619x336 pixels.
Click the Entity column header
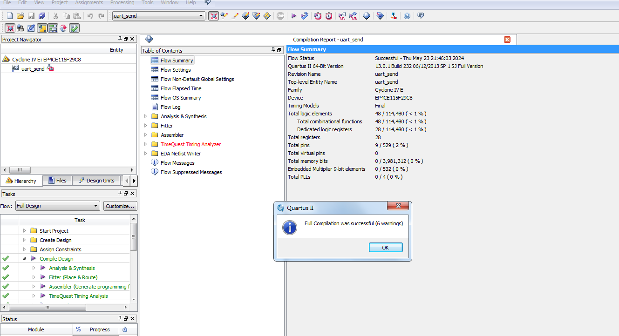[116, 50]
